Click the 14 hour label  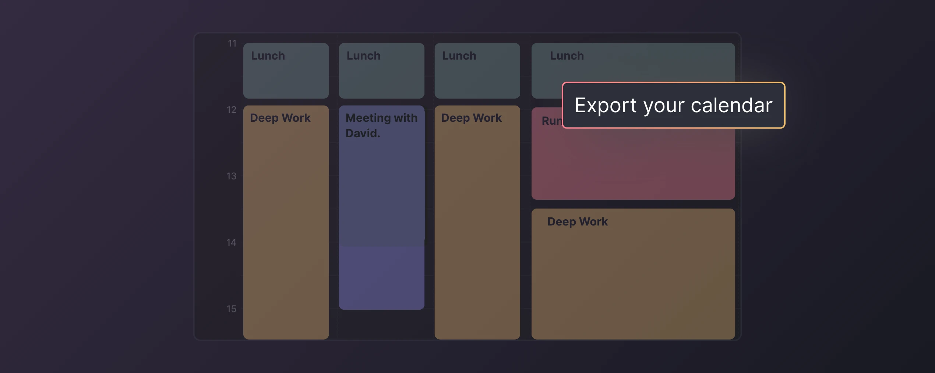(232, 242)
